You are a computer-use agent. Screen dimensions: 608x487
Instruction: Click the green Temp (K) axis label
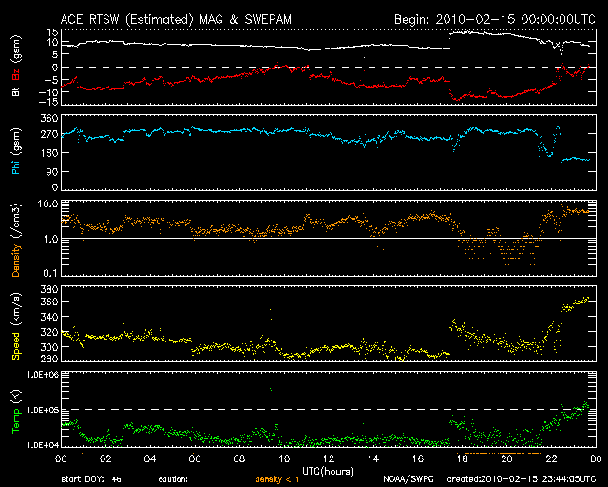(x=16, y=409)
